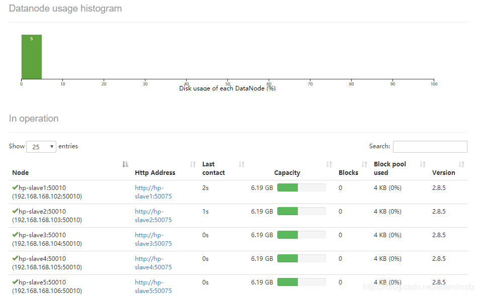Click the green histogram bar labeled 5
479x296 pixels.
(32, 57)
